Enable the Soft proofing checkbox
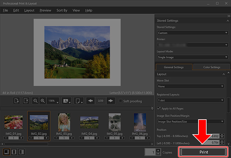Screen dimensions: 231x158 tap(121, 101)
